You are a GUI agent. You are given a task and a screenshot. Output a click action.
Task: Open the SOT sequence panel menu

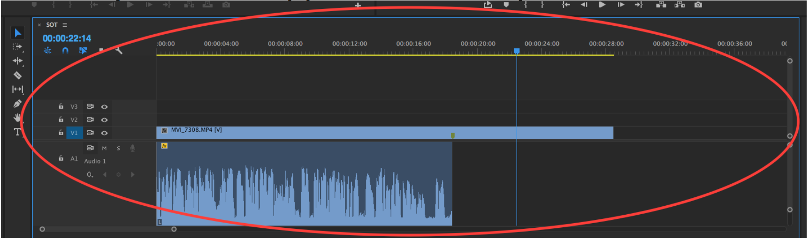click(x=65, y=25)
